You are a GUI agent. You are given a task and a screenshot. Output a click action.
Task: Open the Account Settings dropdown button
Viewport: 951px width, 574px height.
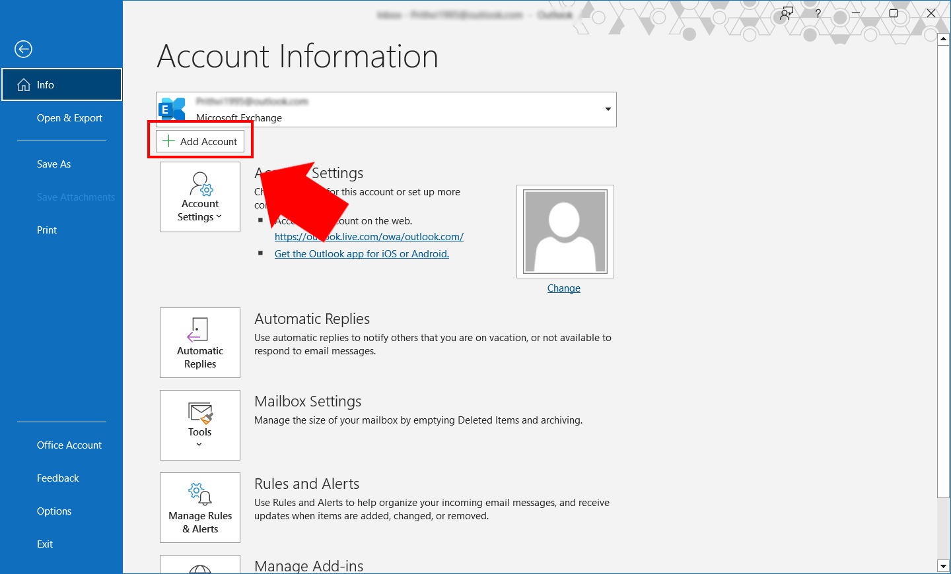[200, 197]
